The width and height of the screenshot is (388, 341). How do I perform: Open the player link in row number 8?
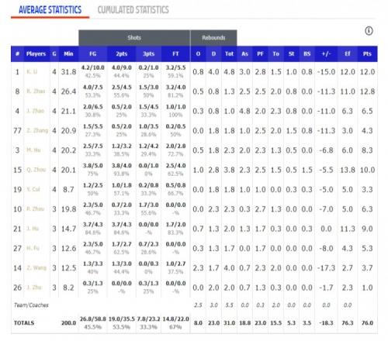pyautogui.click(x=36, y=91)
